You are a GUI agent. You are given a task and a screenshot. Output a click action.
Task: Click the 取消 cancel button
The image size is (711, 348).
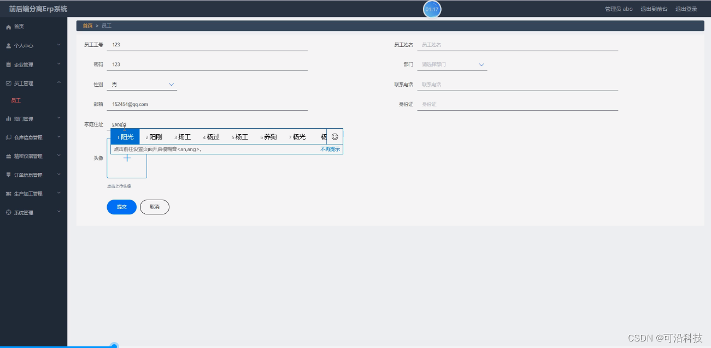point(155,207)
